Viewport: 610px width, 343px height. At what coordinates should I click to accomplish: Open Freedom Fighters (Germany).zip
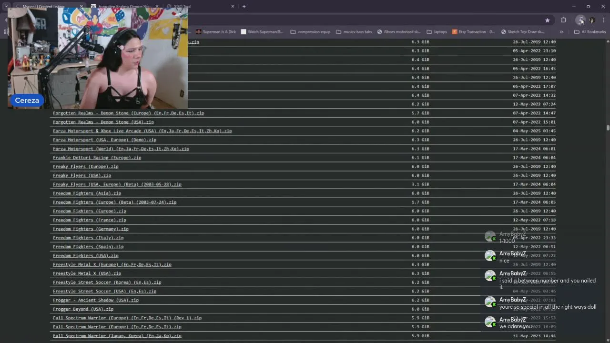pos(91,229)
